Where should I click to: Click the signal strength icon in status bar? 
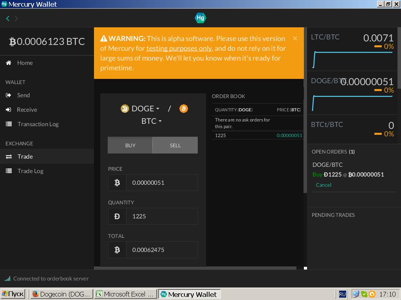8,279
